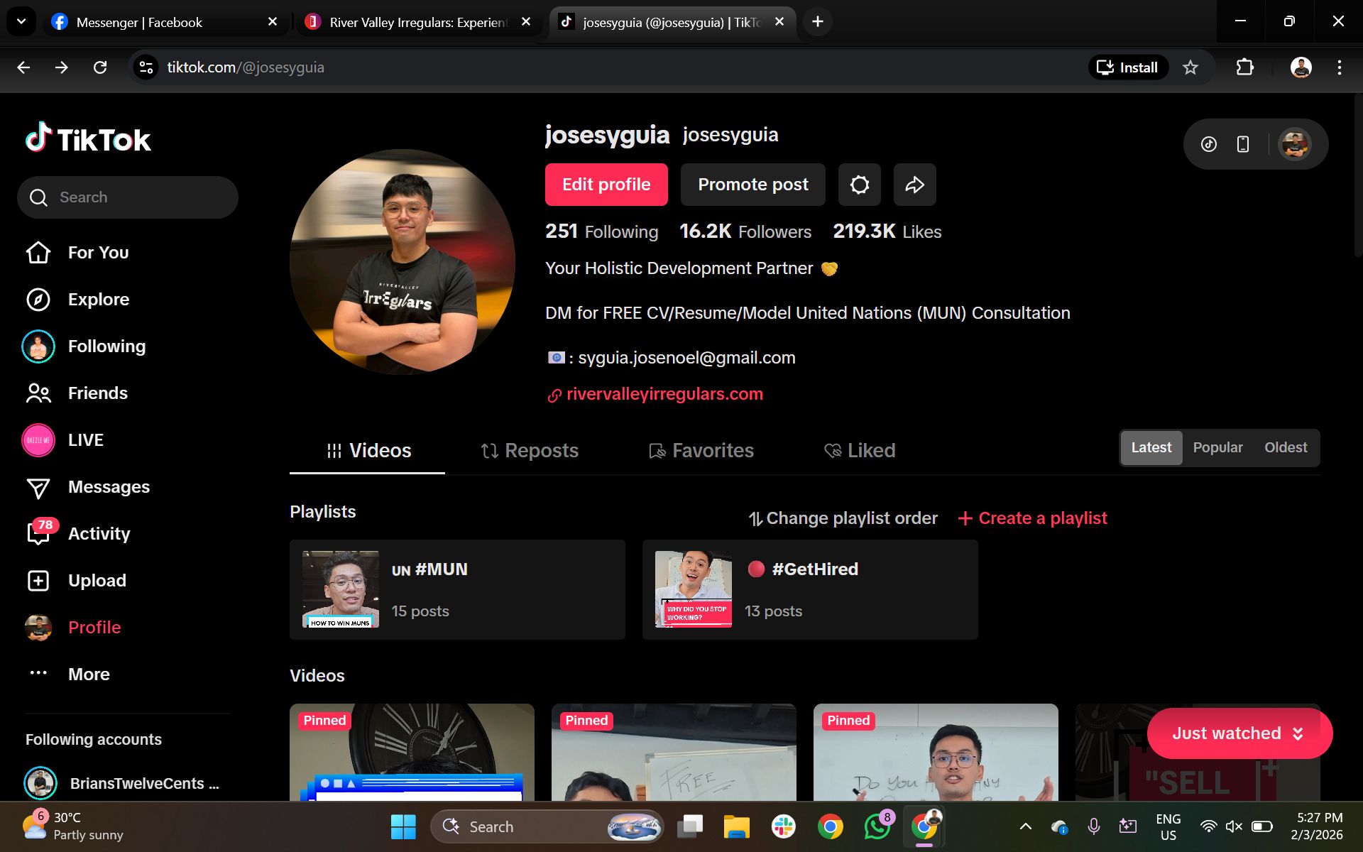Screen dimensions: 1363x852
Task: Open the 251 Following list
Action: click(601, 231)
